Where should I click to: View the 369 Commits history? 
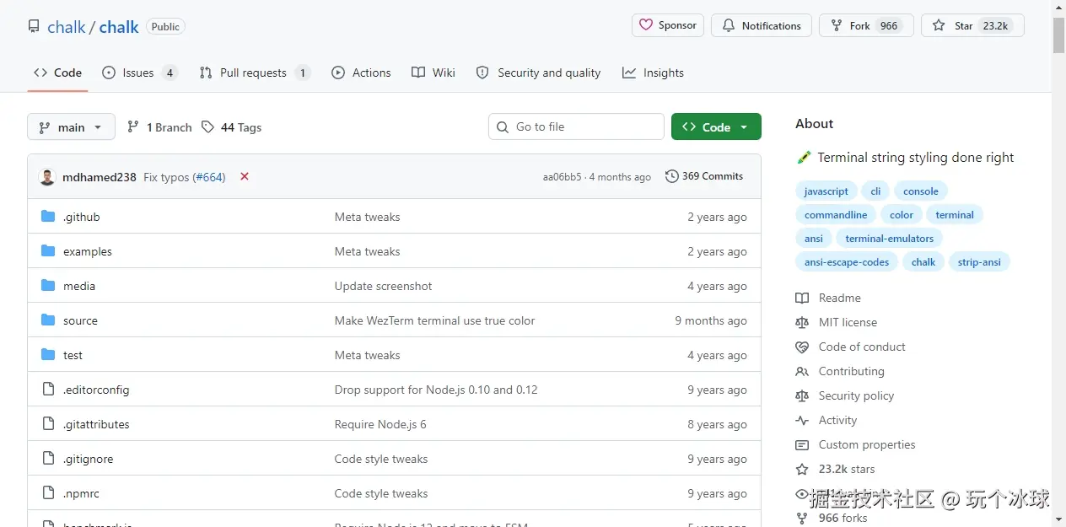pyautogui.click(x=704, y=176)
